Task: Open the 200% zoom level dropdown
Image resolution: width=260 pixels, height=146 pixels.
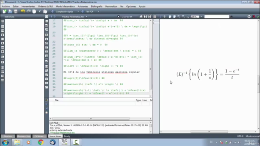Action: [201, 17]
